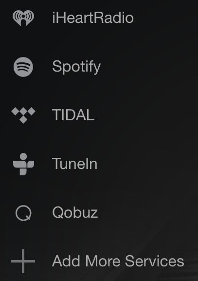Click the plus icon for adding services
The width and height of the screenshot is (198, 281).
(x=23, y=262)
